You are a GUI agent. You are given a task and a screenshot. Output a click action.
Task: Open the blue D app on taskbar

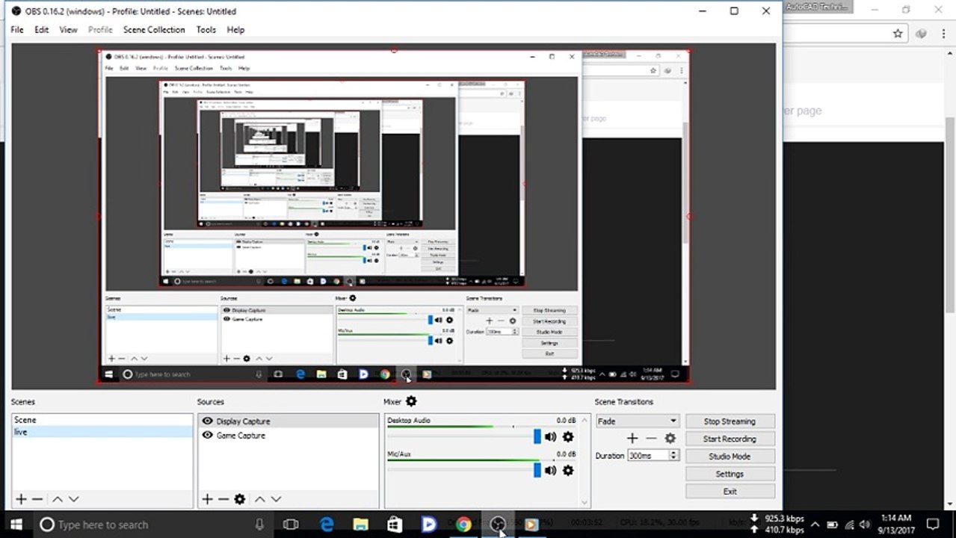[x=429, y=525]
